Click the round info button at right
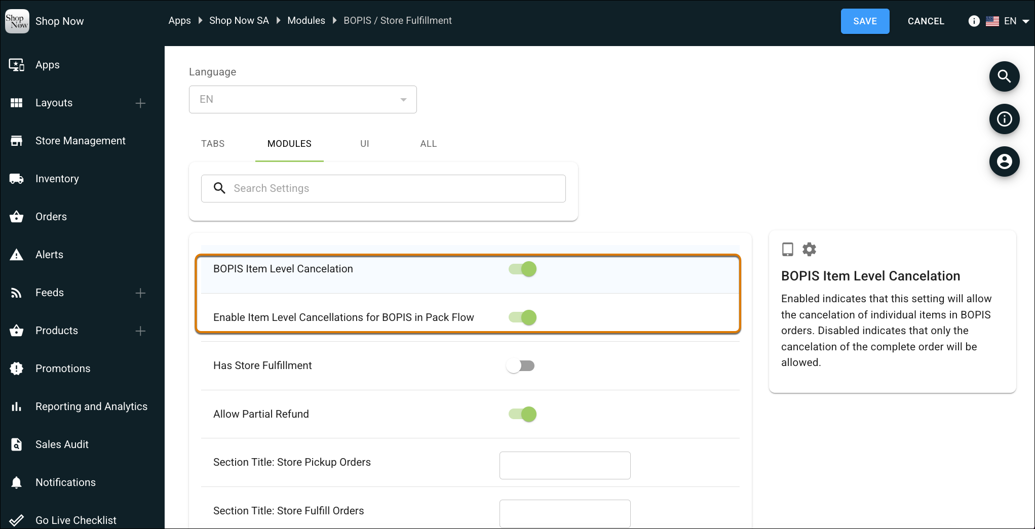Viewport: 1035px width, 529px height. click(x=1004, y=119)
